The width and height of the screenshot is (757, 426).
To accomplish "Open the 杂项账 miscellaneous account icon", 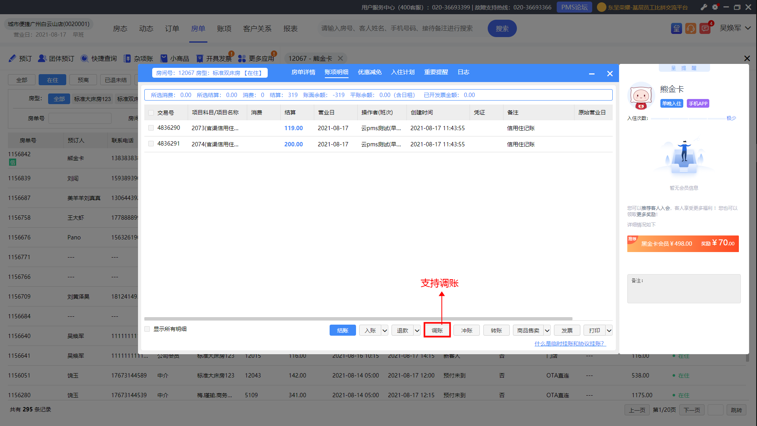I will pos(127,58).
